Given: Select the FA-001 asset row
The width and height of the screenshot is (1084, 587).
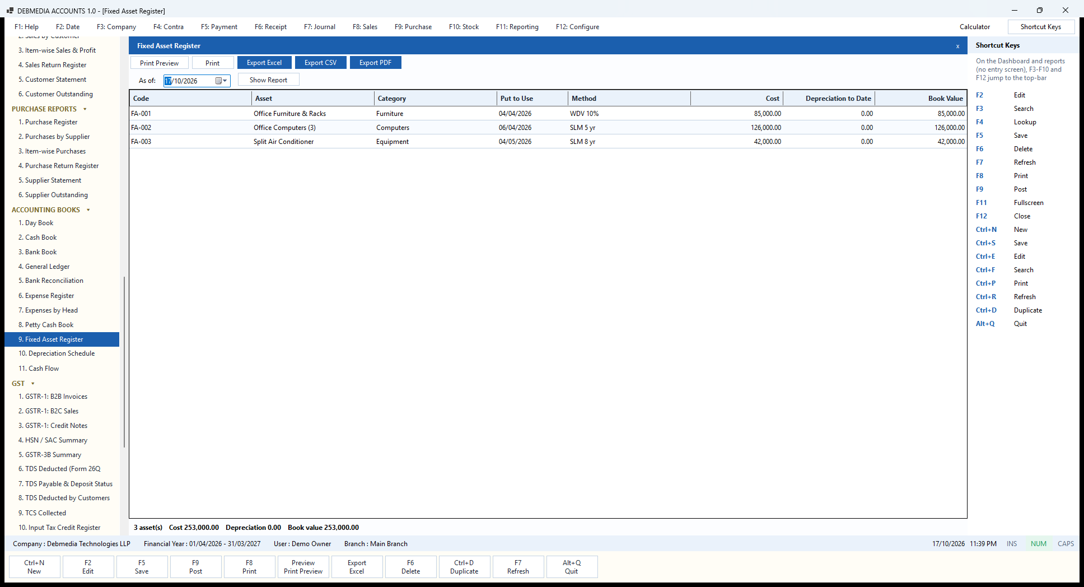Looking at the screenshot, I should coord(548,114).
